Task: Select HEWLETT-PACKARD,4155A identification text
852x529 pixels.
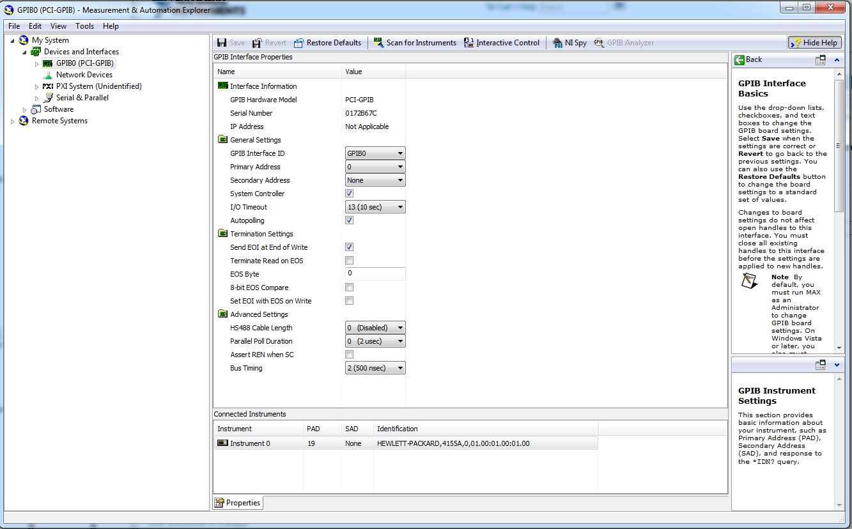Action: click(x=453, y=443)
